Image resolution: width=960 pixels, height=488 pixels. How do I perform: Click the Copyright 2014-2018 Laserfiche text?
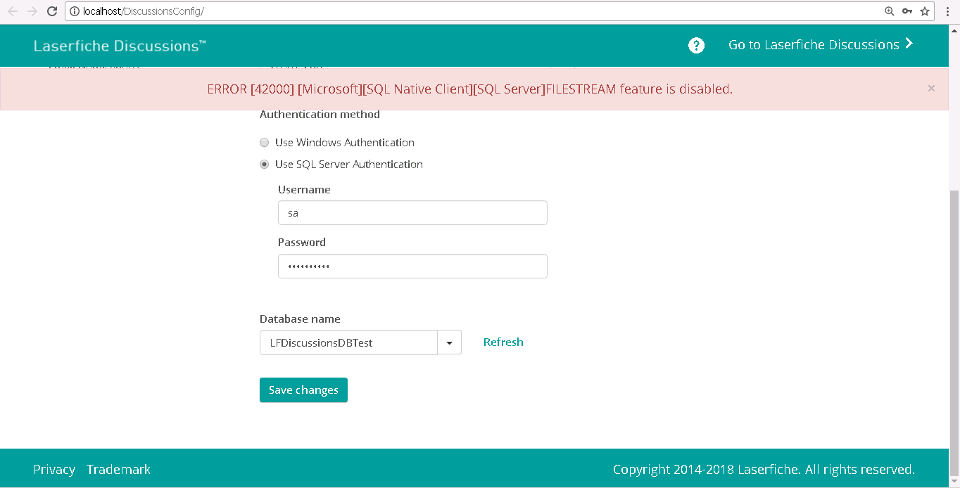(x=764, y=469)
